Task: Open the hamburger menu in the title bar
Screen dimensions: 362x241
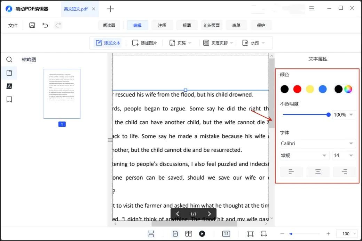Action: pyautogui.click(x=312, y=8)
